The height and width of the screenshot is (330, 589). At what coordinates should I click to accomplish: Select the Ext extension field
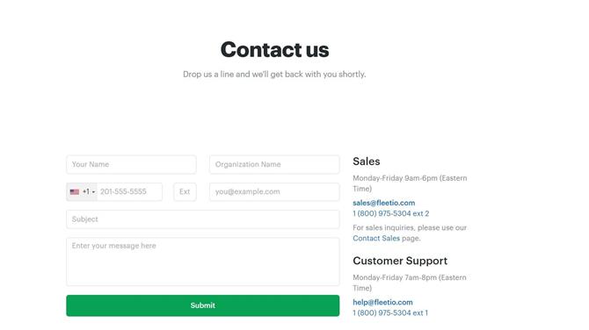pyautogui.click(x=185, y=192)
